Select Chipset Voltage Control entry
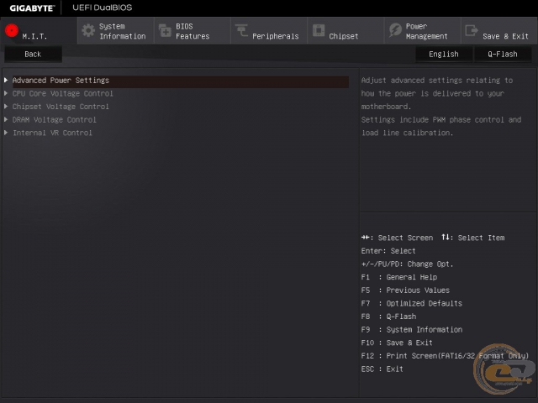Image resolution: width=538 pixels, height=403 pixels. tap(61, 107)
